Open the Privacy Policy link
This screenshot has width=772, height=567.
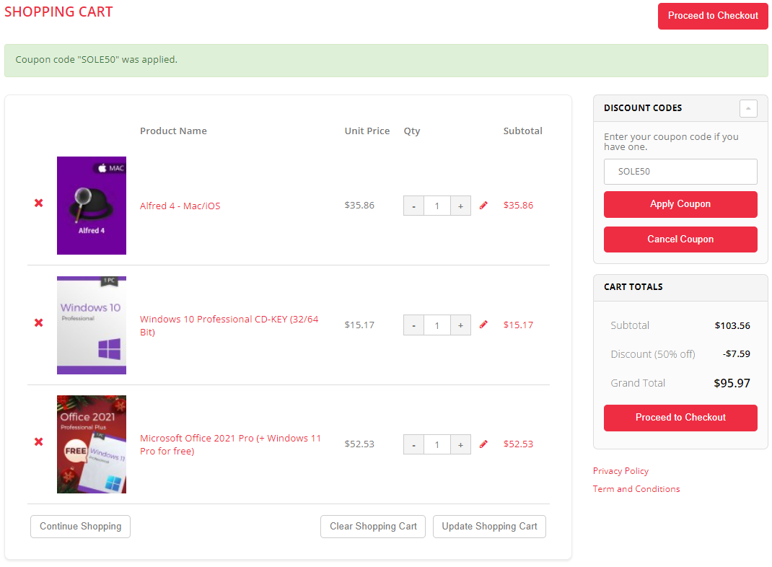pos(620,471)
